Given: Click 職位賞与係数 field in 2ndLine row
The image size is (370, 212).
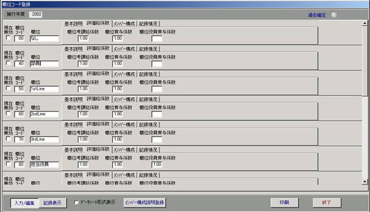Looking at the screenshot, I should [117, 114].
